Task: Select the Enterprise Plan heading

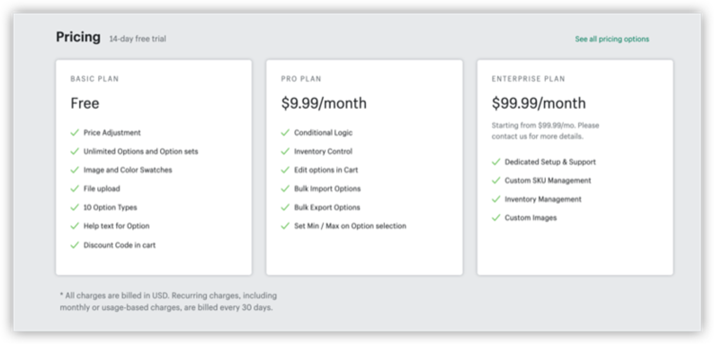Action: pyautogui.click(x=528, y=79)
